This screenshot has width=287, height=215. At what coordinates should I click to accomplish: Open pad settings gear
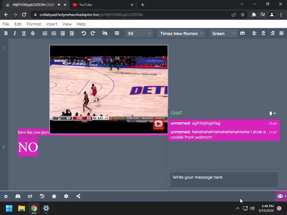point(66,196)
